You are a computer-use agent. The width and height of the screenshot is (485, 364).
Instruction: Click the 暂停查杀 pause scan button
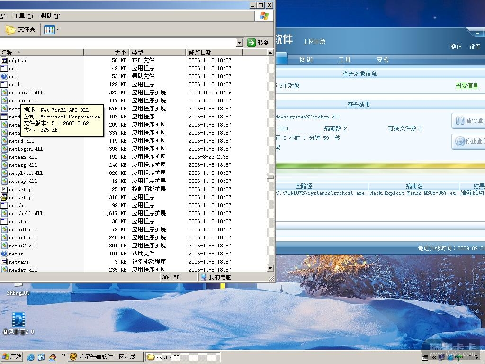(x=468, y=120)
